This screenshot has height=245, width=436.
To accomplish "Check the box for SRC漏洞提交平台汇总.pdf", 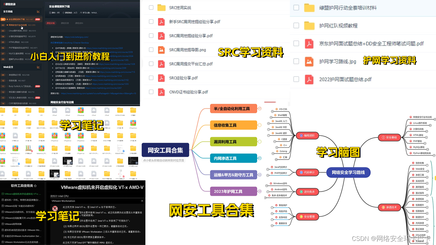I will tap(151, 64).
